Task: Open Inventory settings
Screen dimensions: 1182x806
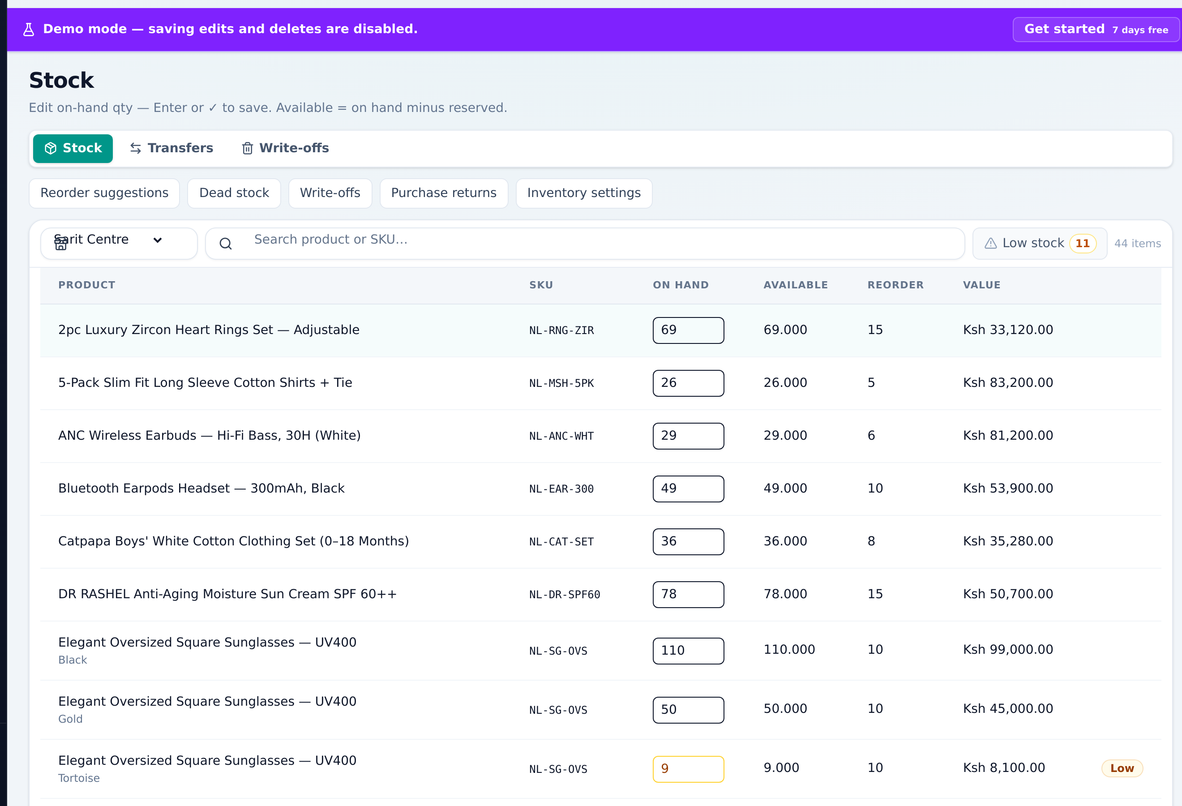Action: [x=584, y=193]
